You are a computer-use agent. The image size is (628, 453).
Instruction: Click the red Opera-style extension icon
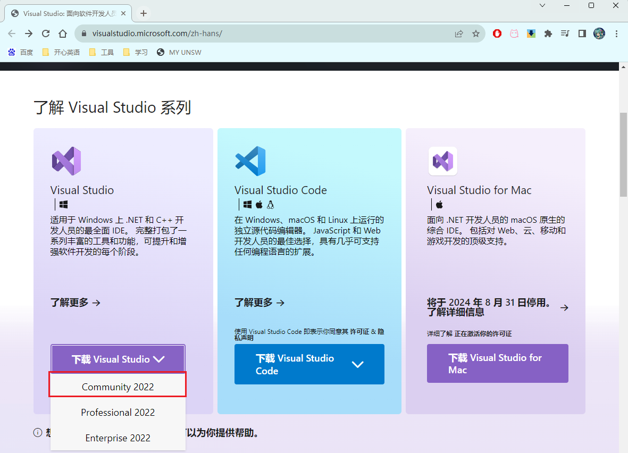(x=497, y=33)
